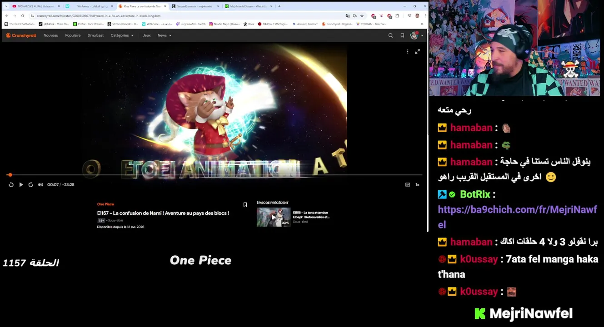Go forward in the browser
The height and width of the screenshot is (327, 604).
coord(15,16)
